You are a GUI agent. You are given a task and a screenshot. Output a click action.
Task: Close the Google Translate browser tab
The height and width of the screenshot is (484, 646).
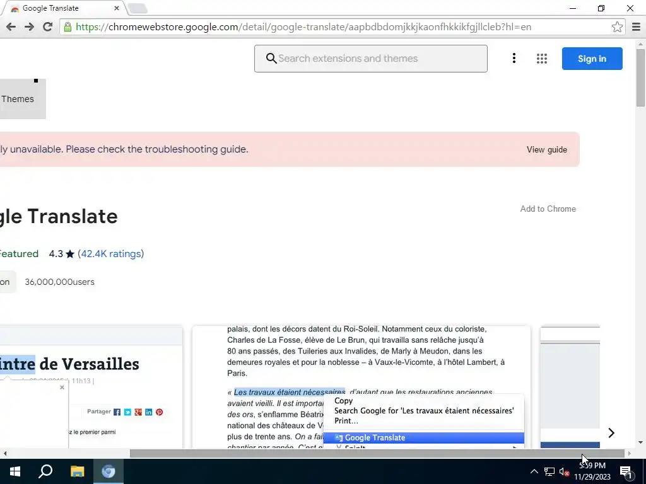pos(117,8)
